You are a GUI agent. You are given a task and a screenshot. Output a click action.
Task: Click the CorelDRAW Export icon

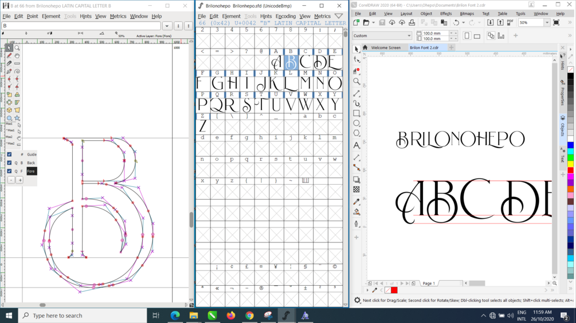pyautogui.click(x=500, y=22)
